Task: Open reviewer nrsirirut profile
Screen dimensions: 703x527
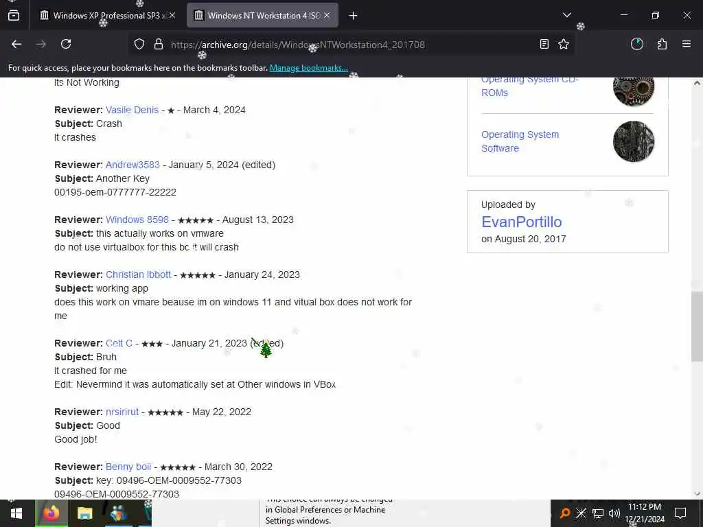Action: (x=122, y=412)
